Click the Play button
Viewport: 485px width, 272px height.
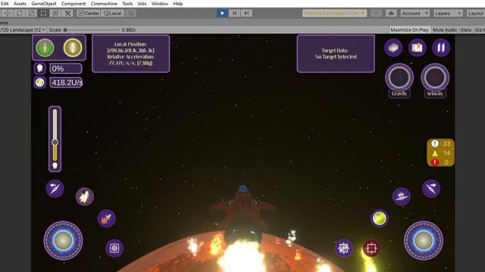coord(222,14)
